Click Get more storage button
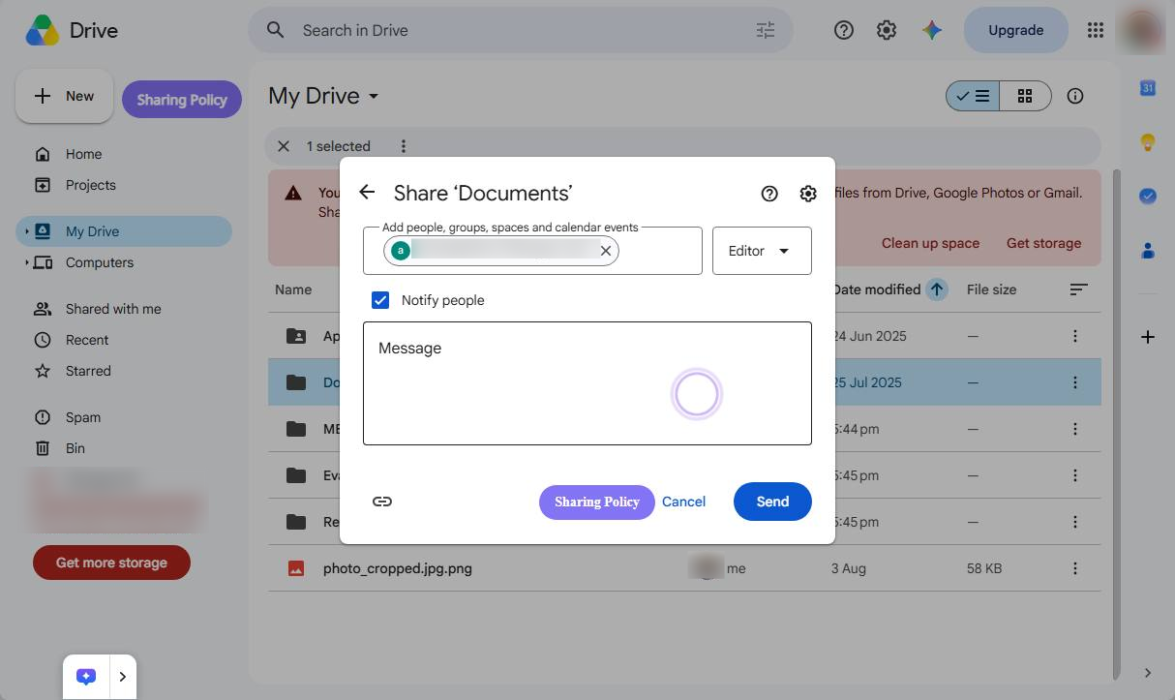 pyautogui.click(x=111, y=563)
